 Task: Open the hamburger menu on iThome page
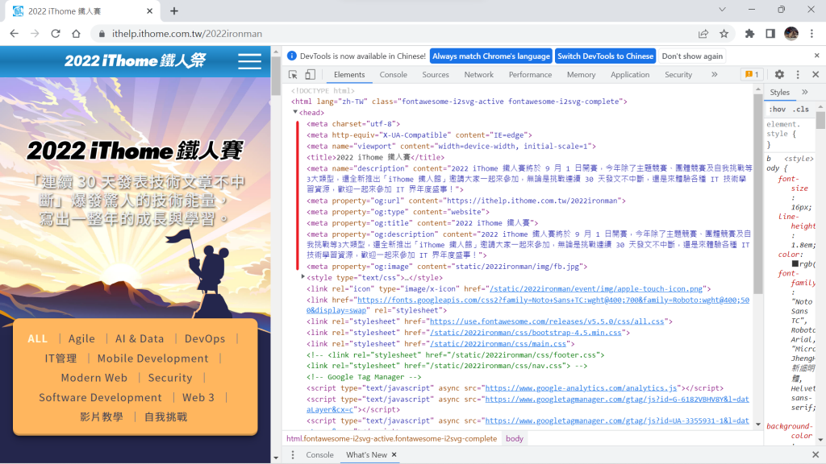coord(249,61)
